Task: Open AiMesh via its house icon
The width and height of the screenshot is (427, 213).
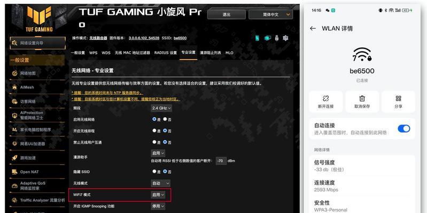Action: tap(15, 87)
